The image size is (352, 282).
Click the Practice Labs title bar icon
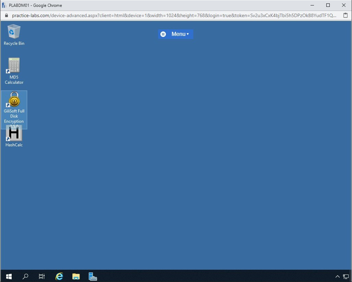(x=4, y=5)
